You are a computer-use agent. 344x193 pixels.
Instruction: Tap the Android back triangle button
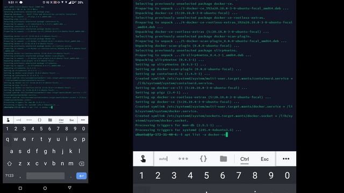[69, 188]
